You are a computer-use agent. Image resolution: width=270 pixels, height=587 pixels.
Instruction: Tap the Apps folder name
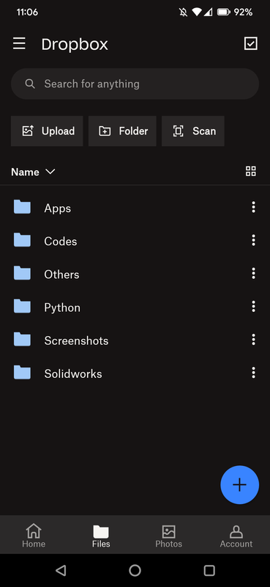(58, 208)
